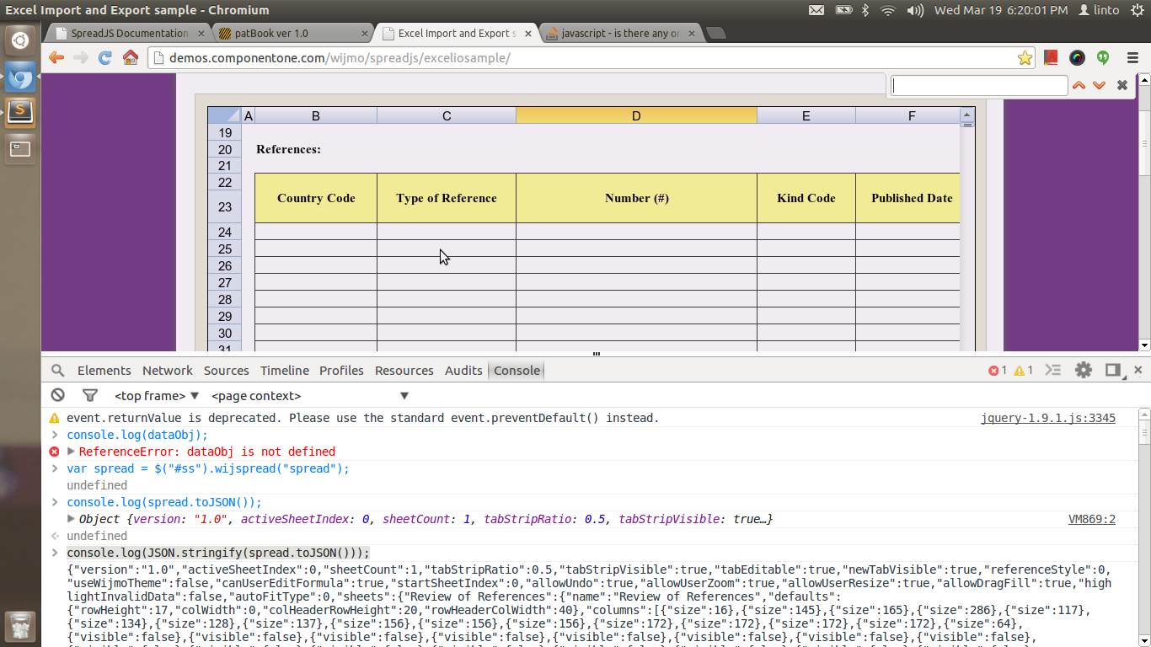Open the Chromium hamburger menu
Viewport: 1151px width, 647px height.
(1132, 58)
